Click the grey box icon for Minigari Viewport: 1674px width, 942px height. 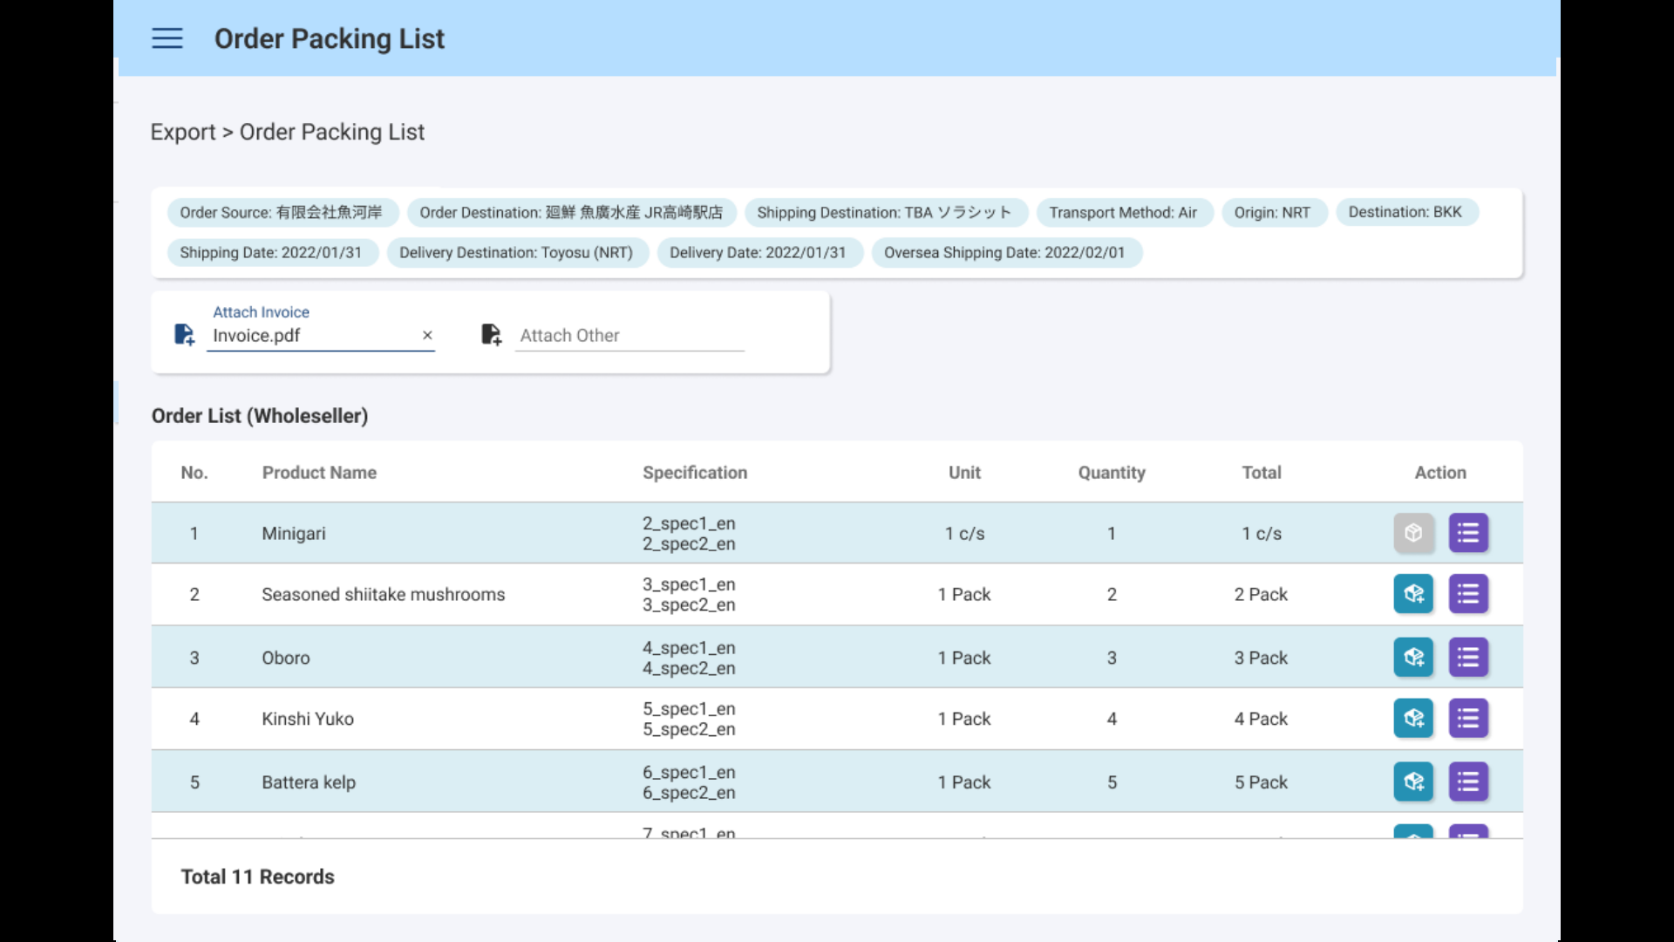pyautogui.click(x=1413, y=533)
